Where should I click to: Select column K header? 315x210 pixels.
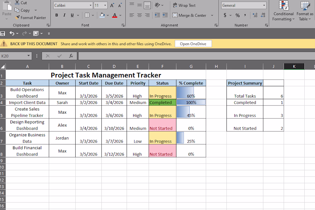tap(294, 66)
